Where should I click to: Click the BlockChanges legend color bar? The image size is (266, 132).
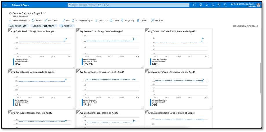(x=14, y=103)
